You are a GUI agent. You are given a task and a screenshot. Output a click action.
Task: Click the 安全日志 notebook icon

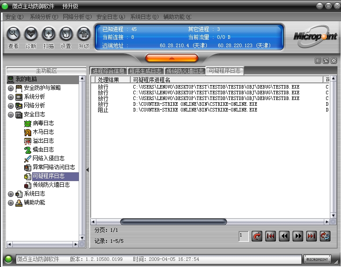pos(19,115)
